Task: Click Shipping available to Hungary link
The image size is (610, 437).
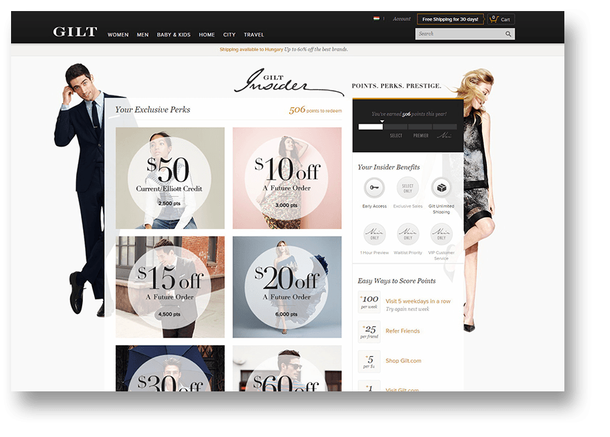Action: tap(251, 49)
